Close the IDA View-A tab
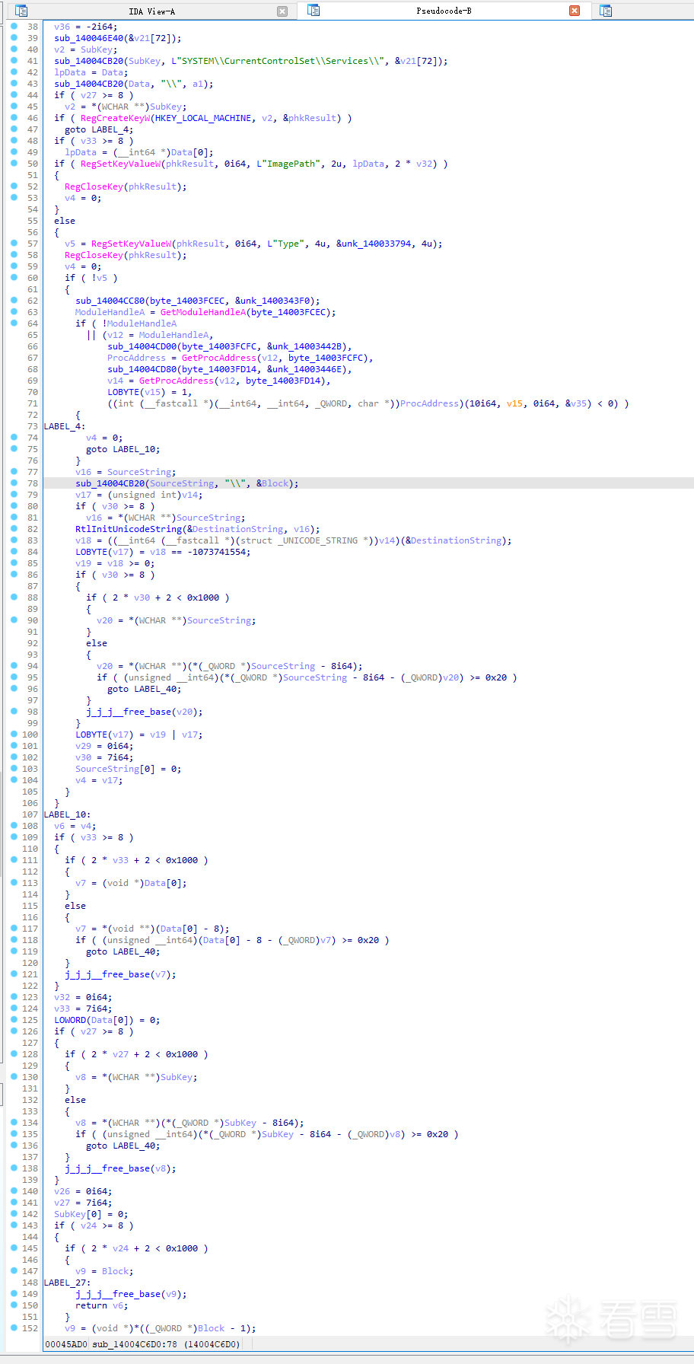Viewport: 694px width, 1364px height. tap(282, 11)
